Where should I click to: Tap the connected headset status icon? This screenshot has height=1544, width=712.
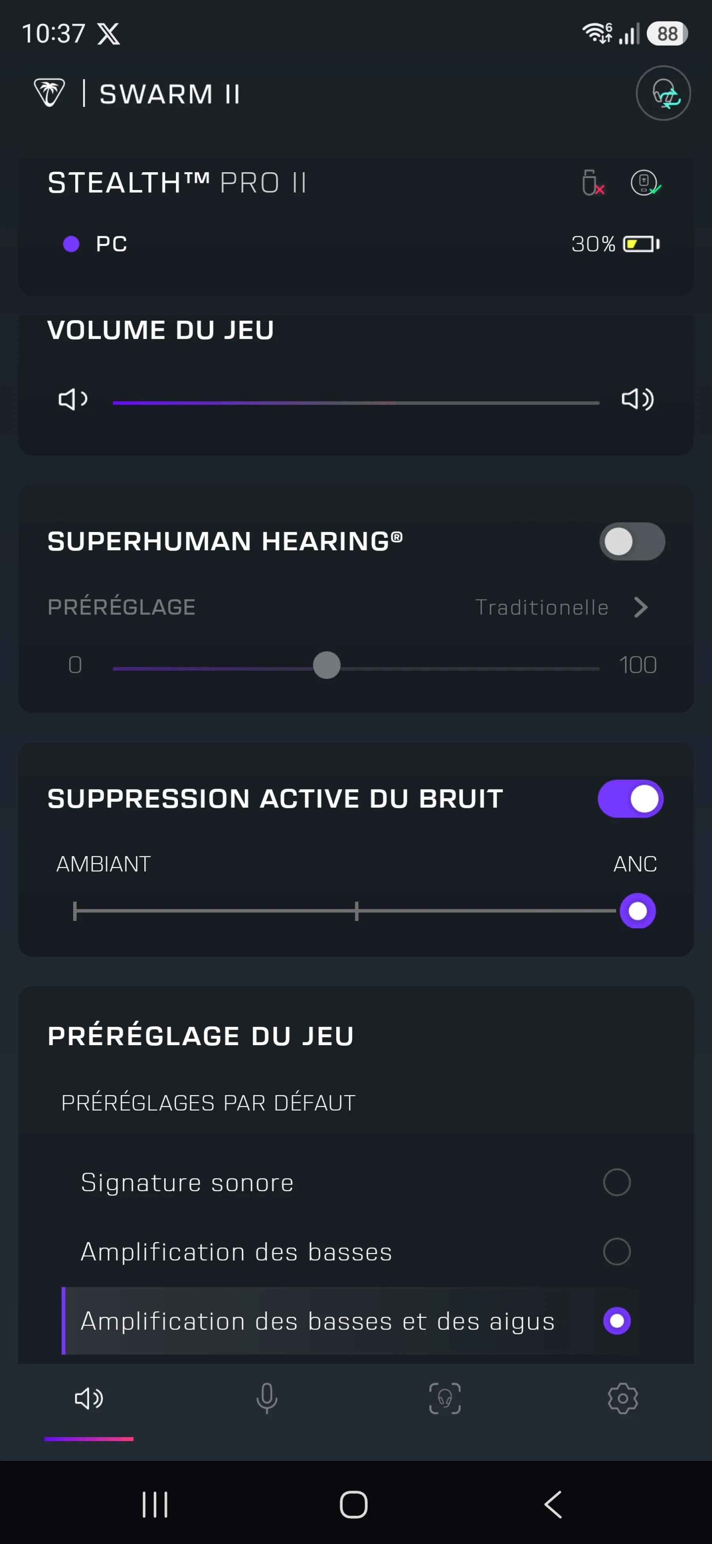point(646,182)
